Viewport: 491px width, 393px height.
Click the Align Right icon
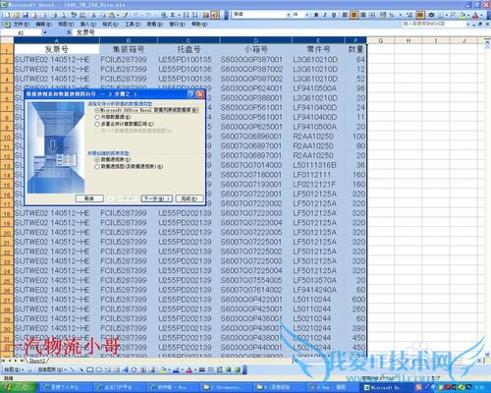click(x=363, y=15)
